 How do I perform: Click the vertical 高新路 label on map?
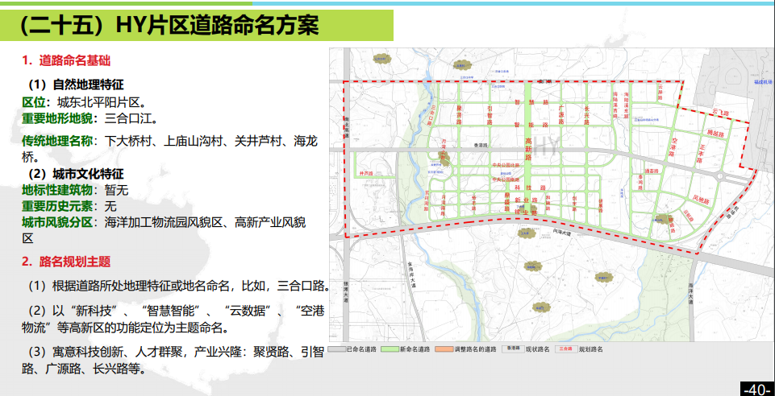click(529, 148)
